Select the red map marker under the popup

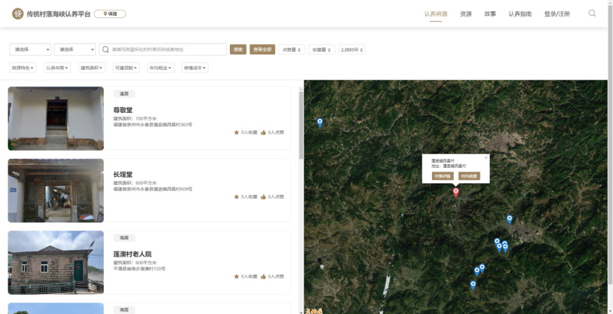pos(456,192)
